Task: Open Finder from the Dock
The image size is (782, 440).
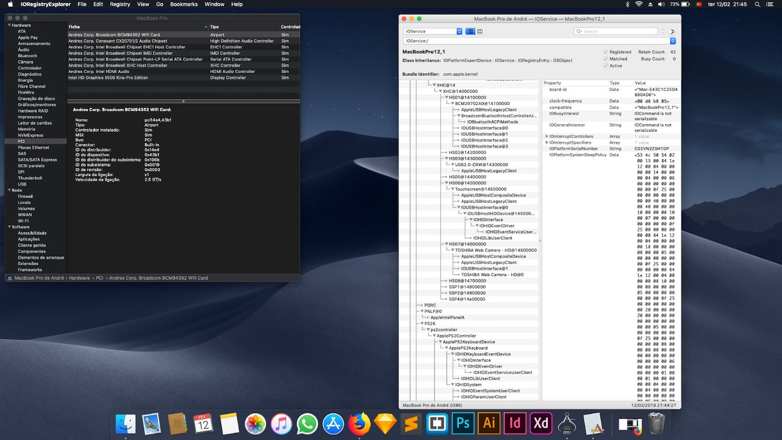Action: pos(126,424)
